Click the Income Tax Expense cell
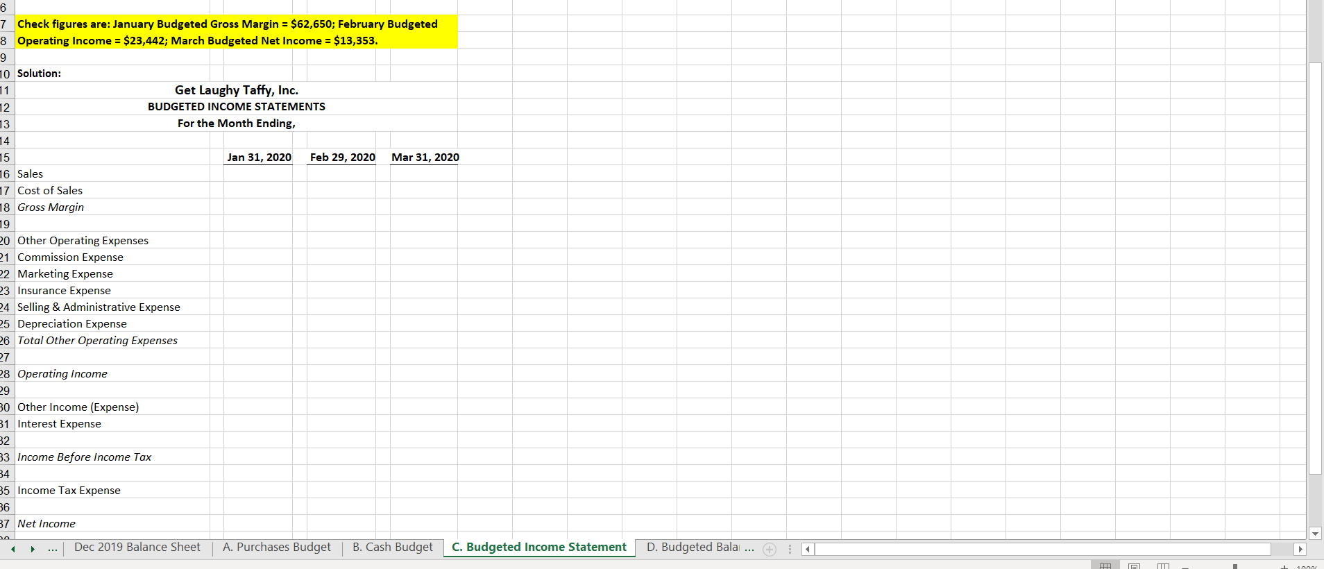Viewport: 1324px width, 569px height. (112, 490)
